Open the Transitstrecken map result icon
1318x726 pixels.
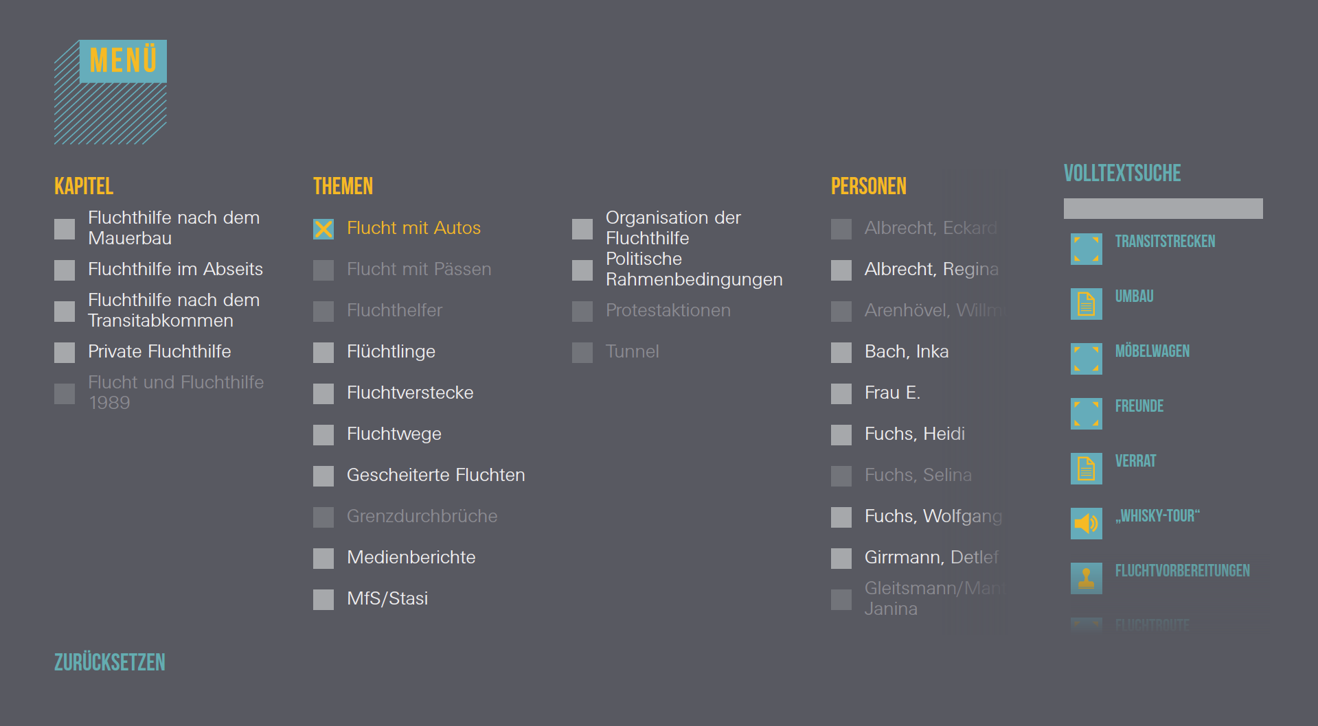[x=1086, y=249]
